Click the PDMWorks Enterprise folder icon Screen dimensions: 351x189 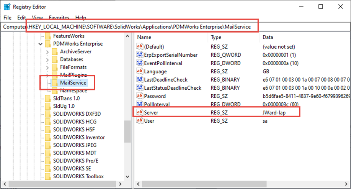click(x=48, y=44)
